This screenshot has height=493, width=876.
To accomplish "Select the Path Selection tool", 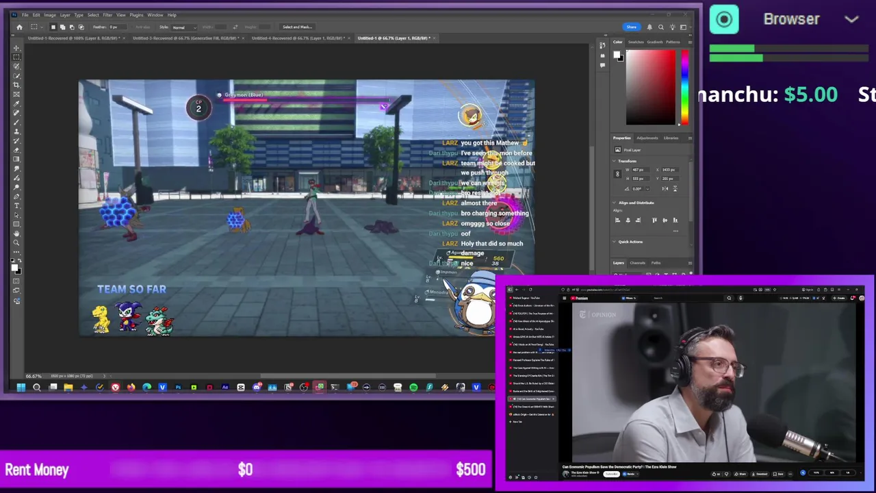I will tap(16, 214).
